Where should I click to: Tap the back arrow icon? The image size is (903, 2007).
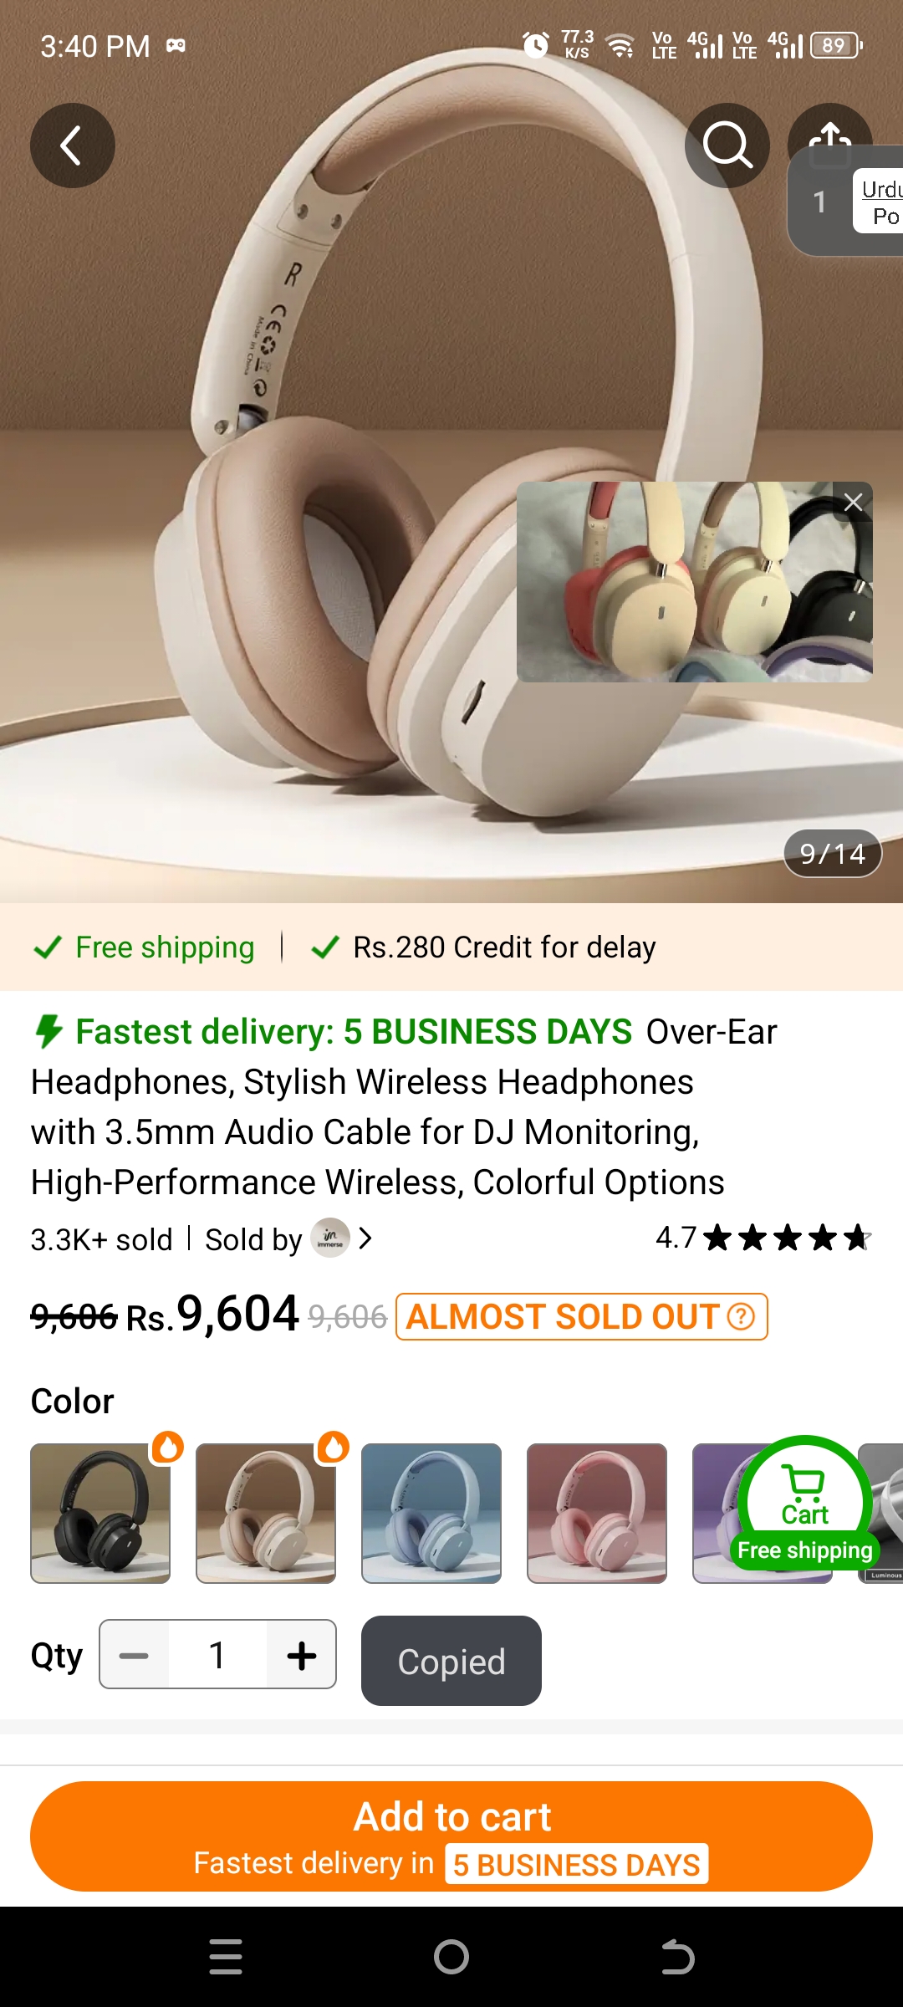73,146
